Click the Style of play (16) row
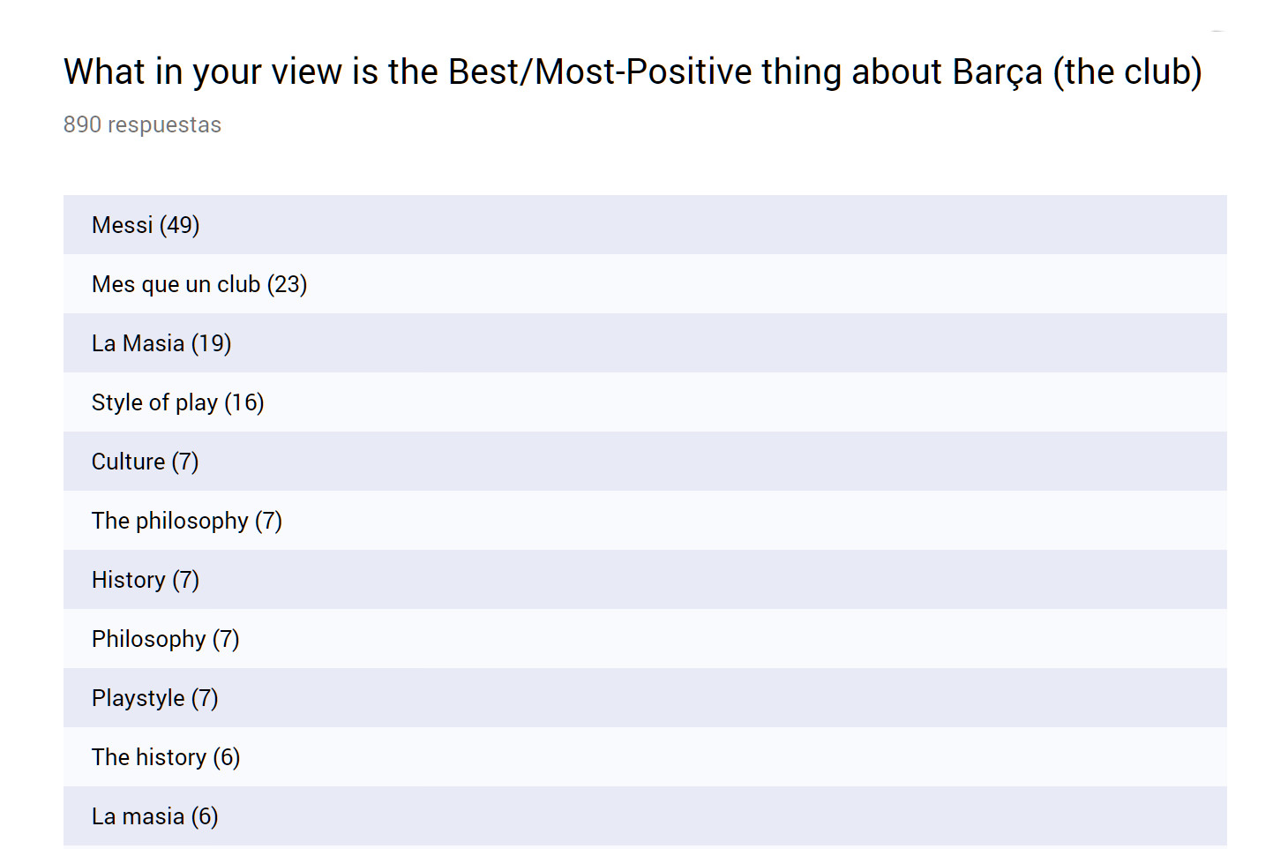Screen dimensions: 1288x849 coord(645,402)
